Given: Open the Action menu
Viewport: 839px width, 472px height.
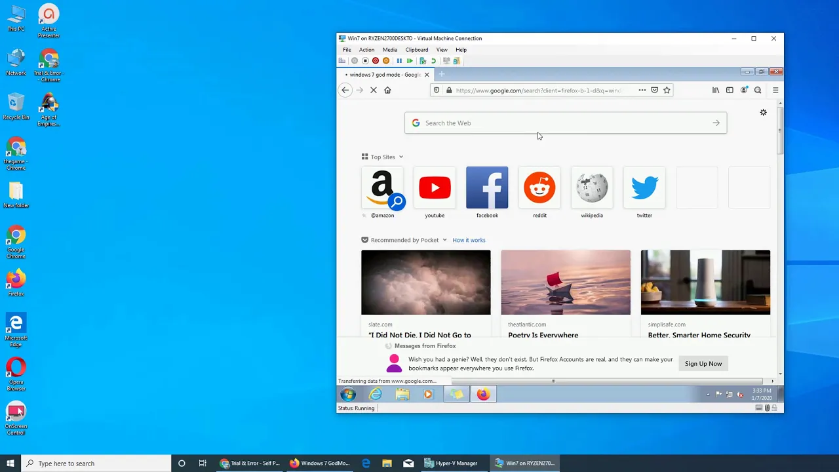Looking at the screenshot, I should coord(366,50).
